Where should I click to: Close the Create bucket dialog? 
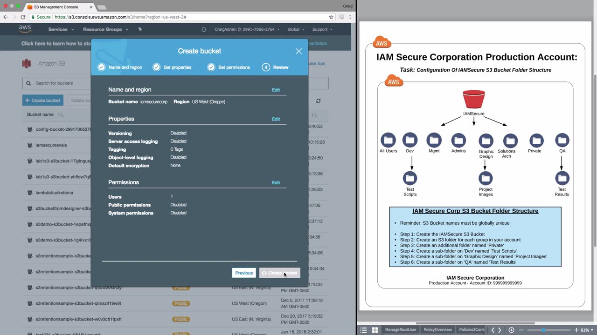(x=298, y=51)
